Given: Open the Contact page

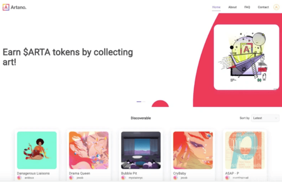Looking at the screenshot, I should 263,7.
